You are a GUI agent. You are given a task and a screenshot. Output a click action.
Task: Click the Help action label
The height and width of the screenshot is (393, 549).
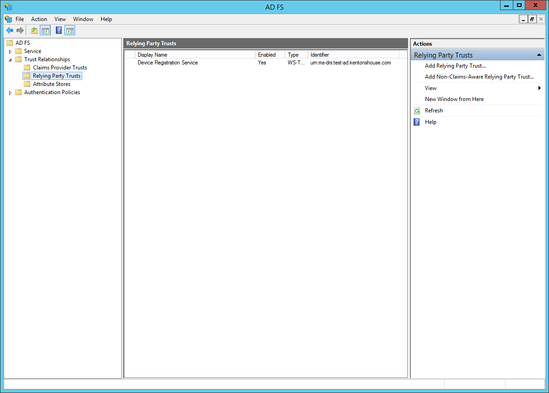(431, 122)
